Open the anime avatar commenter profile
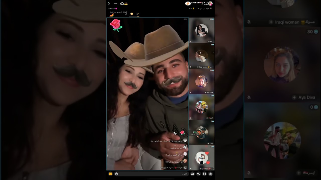 (185, 147)
